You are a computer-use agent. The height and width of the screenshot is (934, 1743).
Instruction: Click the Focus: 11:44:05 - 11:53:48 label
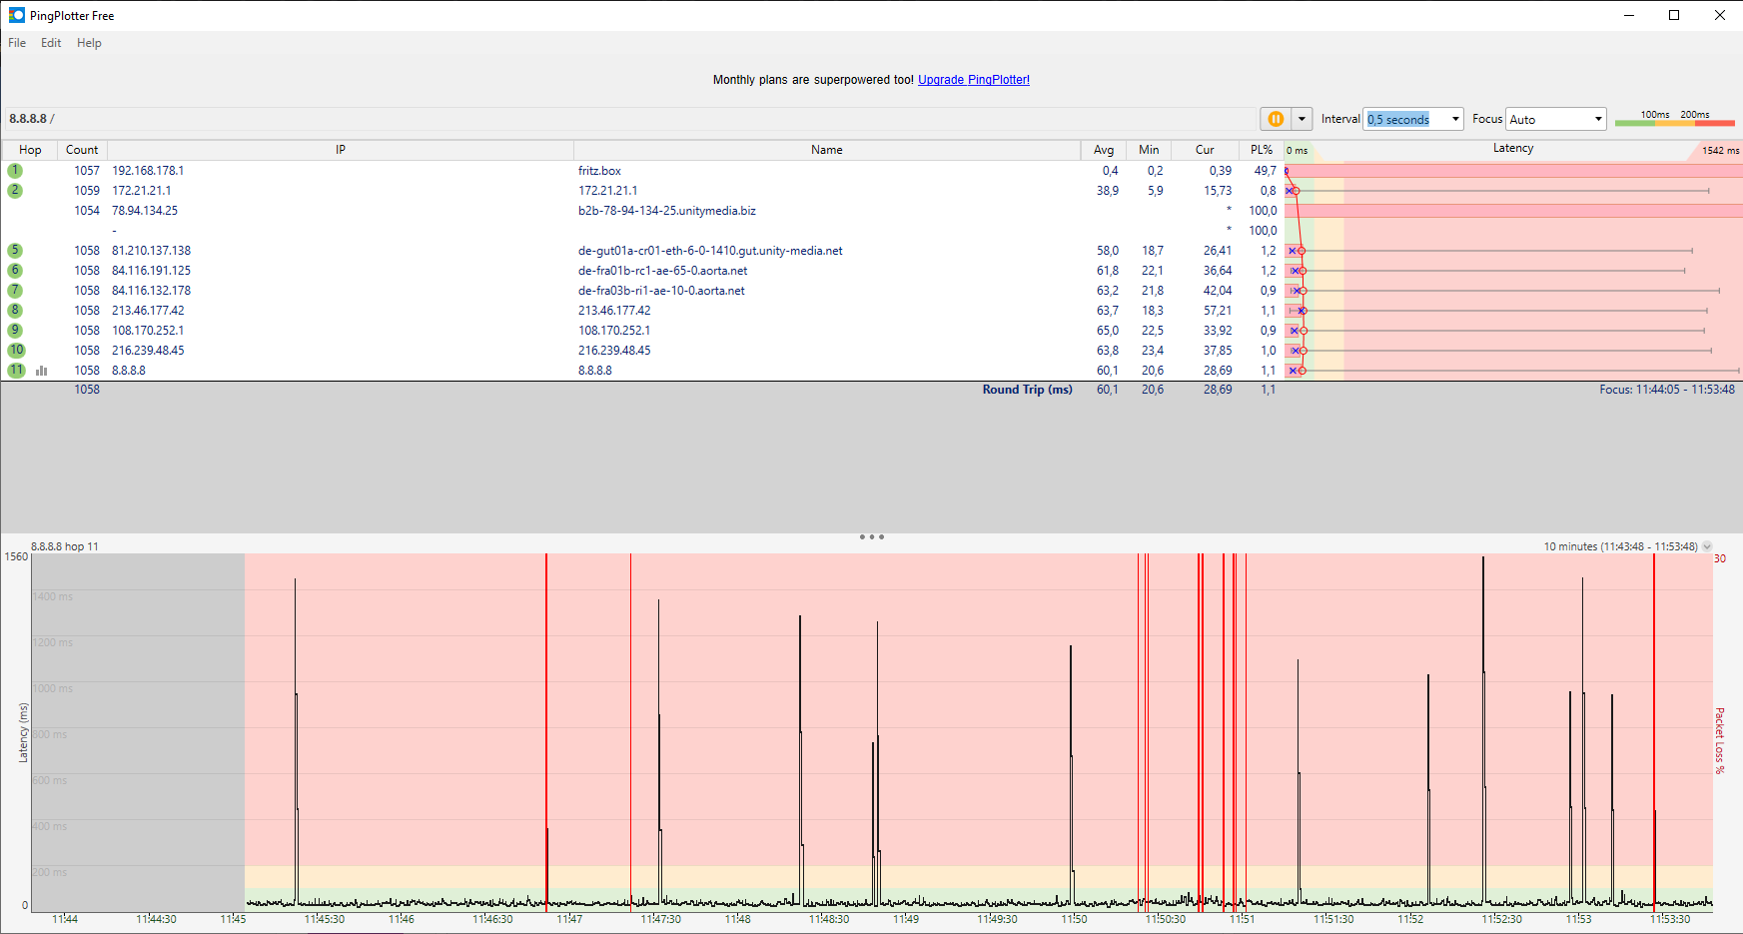(x=1667, y=390)
